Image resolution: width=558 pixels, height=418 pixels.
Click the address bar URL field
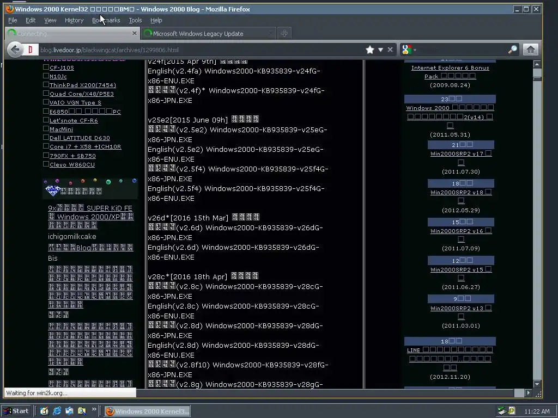point(201,50)
